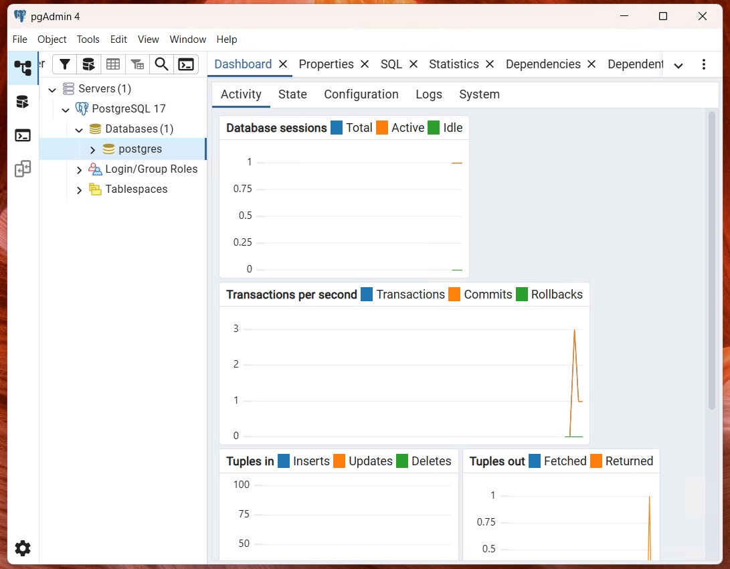Click the blue Fetched legend swatch
The height and width of the screenshot is (569, 730).
(535, 461)
